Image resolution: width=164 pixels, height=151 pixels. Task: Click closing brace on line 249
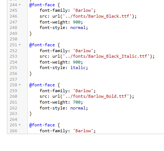(x=30, y=33)
